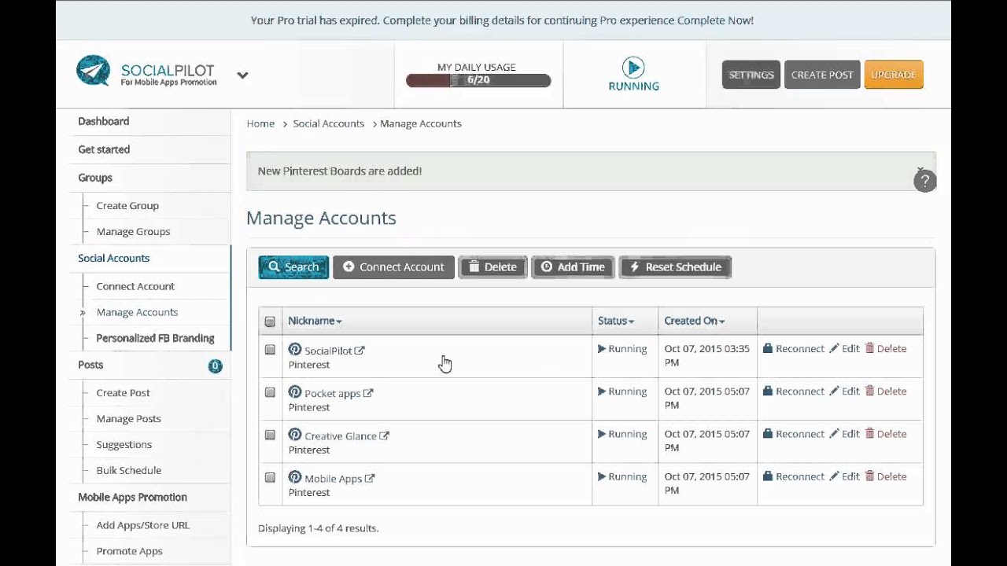Toggle the select-all checkbox in table header
The width and height of the screenshot is (1007, 566).
coord(270,322)
